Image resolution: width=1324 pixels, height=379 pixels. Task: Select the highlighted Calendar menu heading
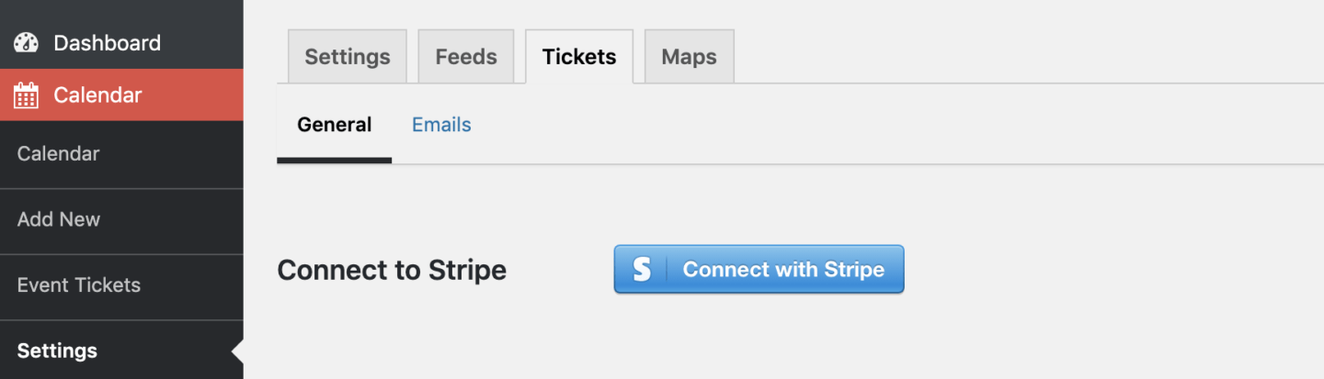click(97, 95)
